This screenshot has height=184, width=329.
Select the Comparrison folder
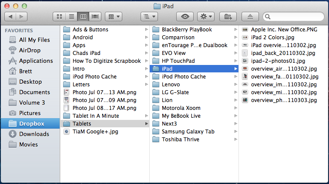coord(194,37)
